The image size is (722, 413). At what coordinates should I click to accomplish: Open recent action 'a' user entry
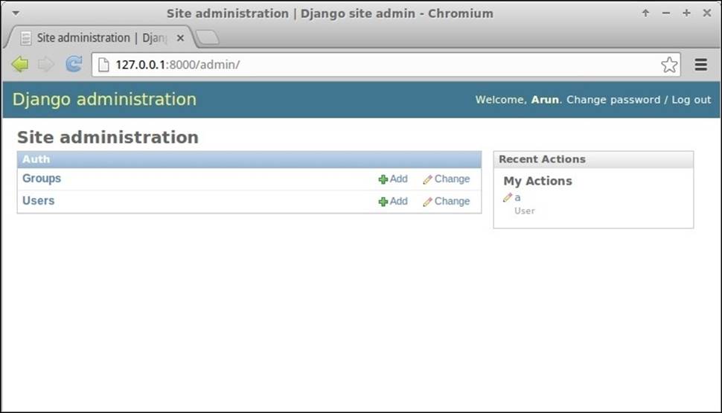(x=517, y=197)
